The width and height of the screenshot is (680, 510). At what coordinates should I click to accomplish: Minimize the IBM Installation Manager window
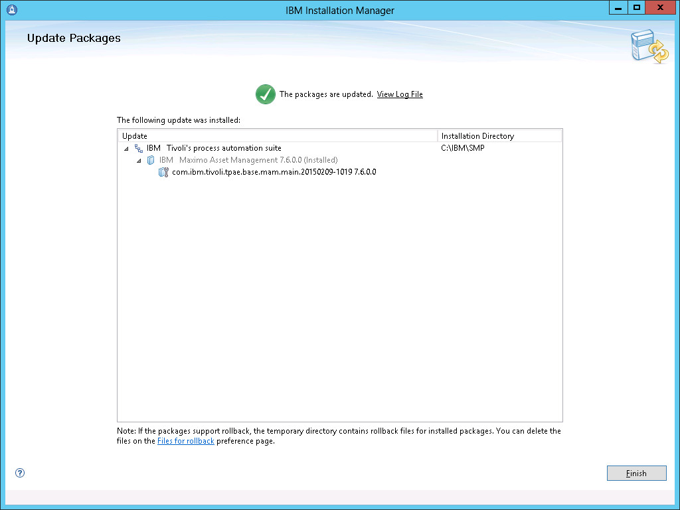pyautogui.click(x=618, y=8)
